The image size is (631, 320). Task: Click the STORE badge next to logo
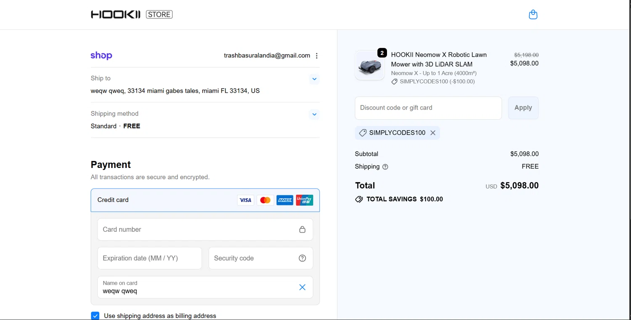[159, 15]
